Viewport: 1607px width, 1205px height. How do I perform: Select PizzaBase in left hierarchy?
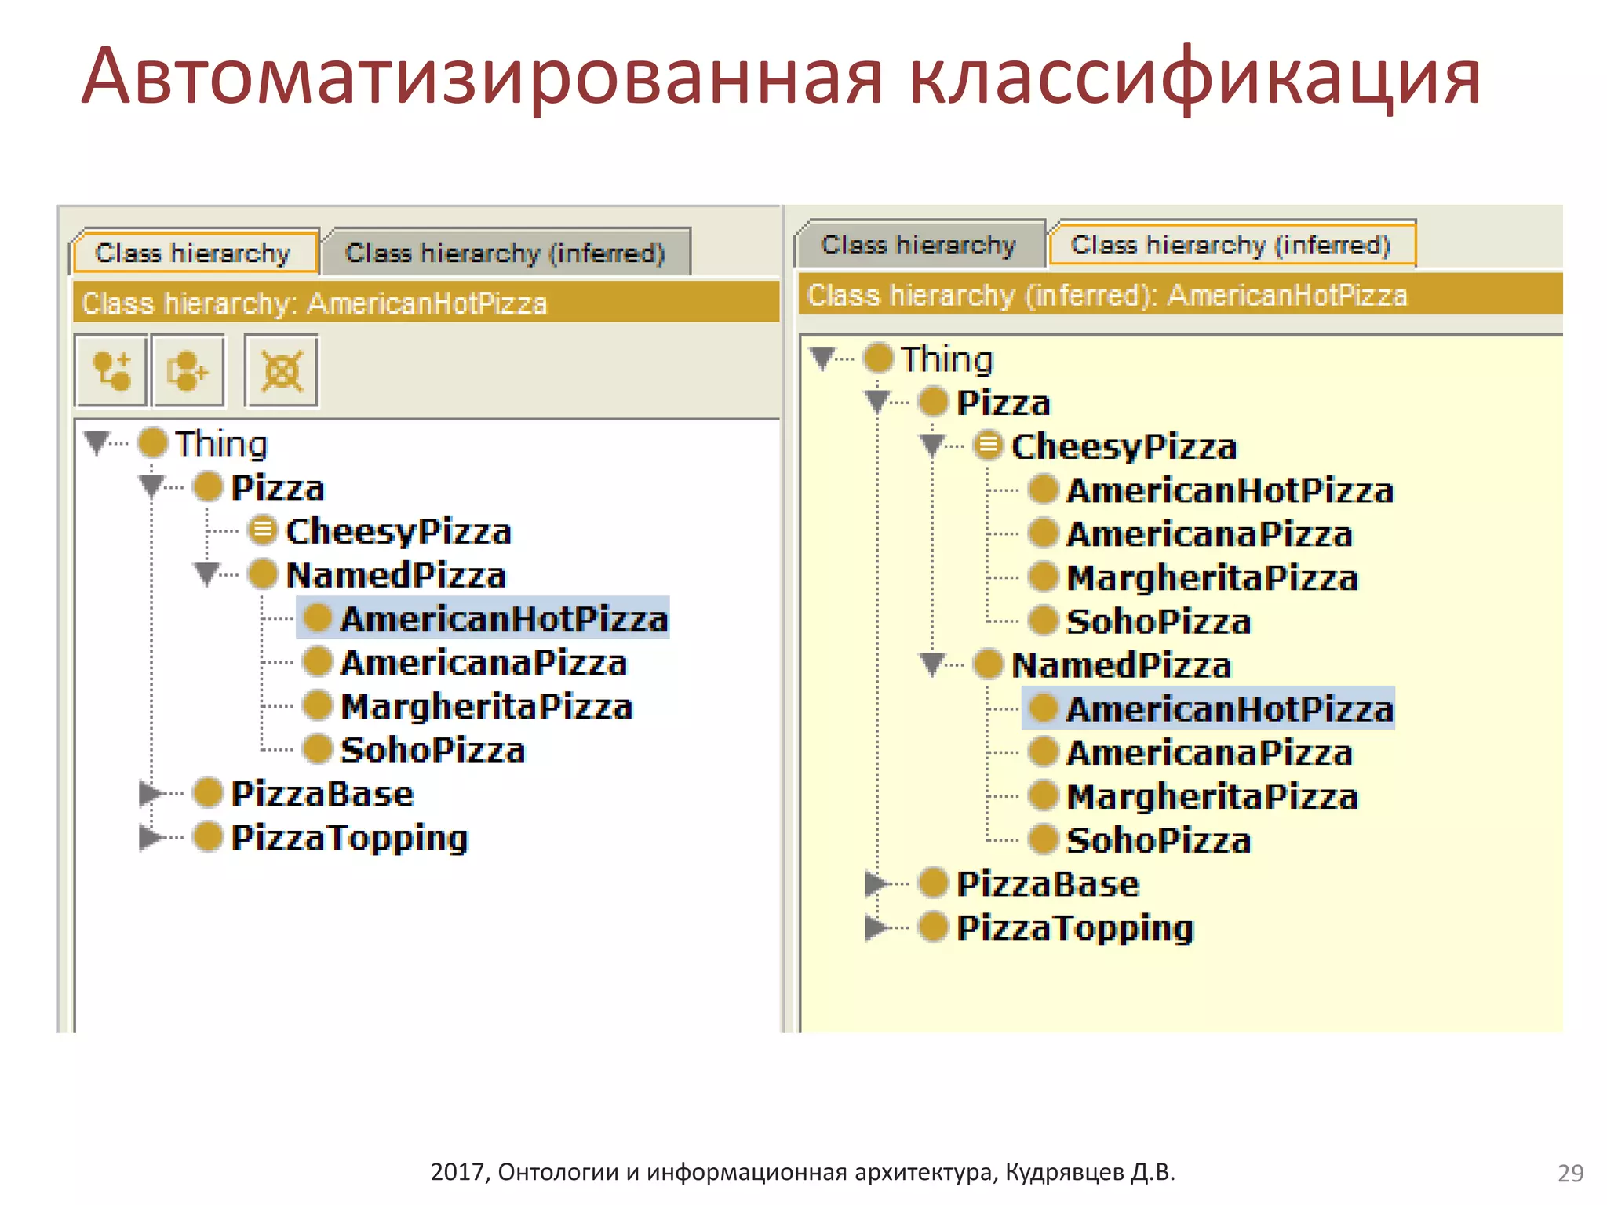pyautogui.click(x=322, y=794)
